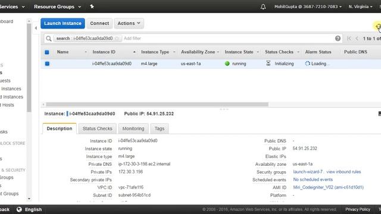
Task: Open the MohitGupta account menu
Action: (x=308, y=7)
